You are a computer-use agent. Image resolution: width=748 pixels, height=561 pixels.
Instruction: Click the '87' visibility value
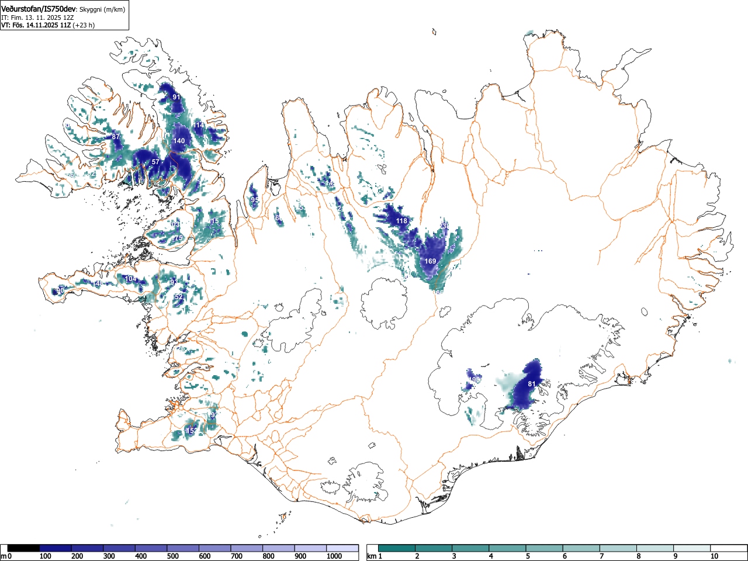116,137
